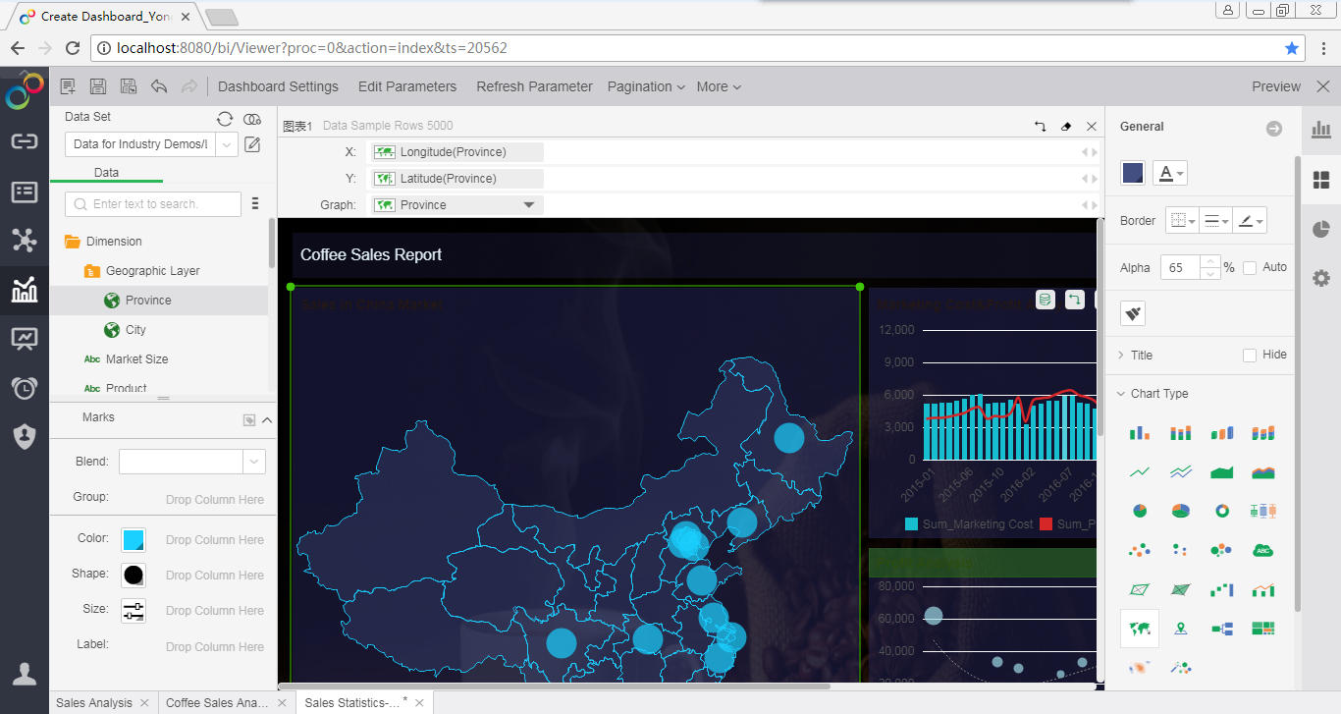Viewport: 1341px width, 714px height.
Task: Switch to the bar chart tab in right pane
Action: pos(1321,130)
